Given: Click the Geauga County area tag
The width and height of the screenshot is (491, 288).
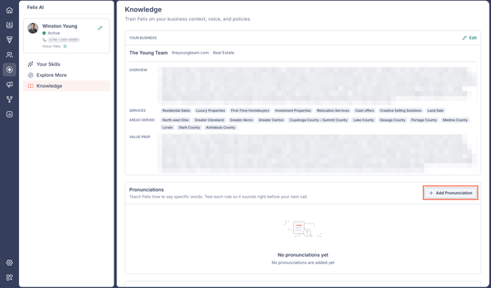Looking at the screenshot, I should click(392, 120).
